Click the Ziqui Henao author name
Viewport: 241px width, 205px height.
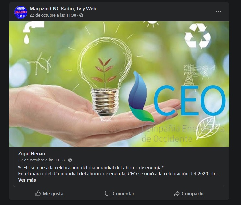32,154
